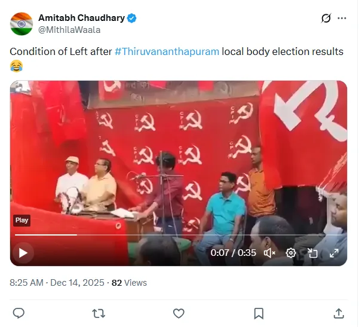The width and height of the screenshot is (359, 327).
Task: Click the Play tooltip label on the video
Action: (22, 220)
